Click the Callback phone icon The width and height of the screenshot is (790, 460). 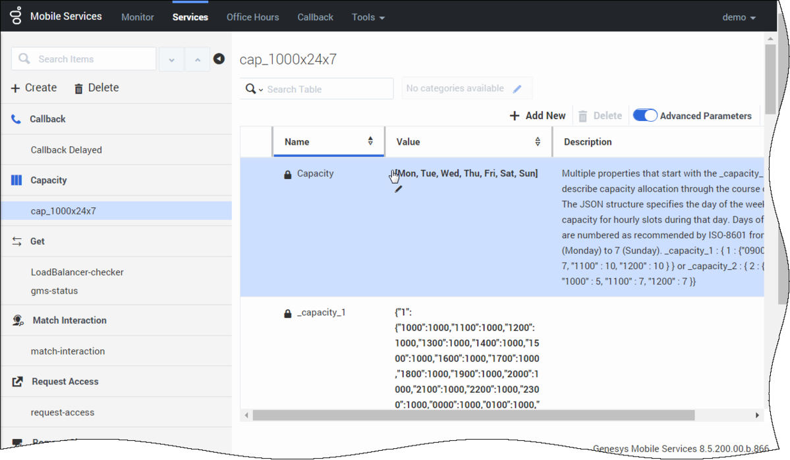pyautogui.click(x=16, y=119)
